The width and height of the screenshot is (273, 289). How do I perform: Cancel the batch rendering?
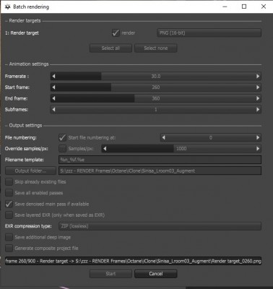pos(156,274)
